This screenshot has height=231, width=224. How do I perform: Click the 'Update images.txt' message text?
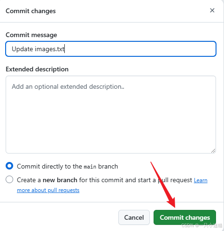tap(38, 49)
